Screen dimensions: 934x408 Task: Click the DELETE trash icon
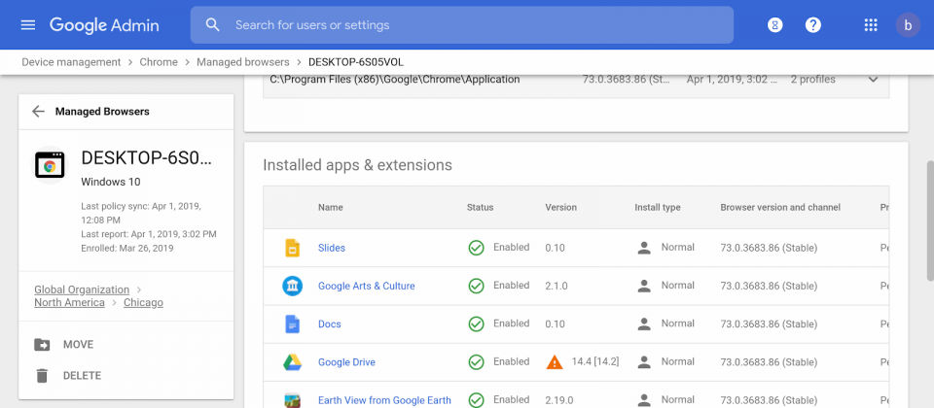(42, 375)
